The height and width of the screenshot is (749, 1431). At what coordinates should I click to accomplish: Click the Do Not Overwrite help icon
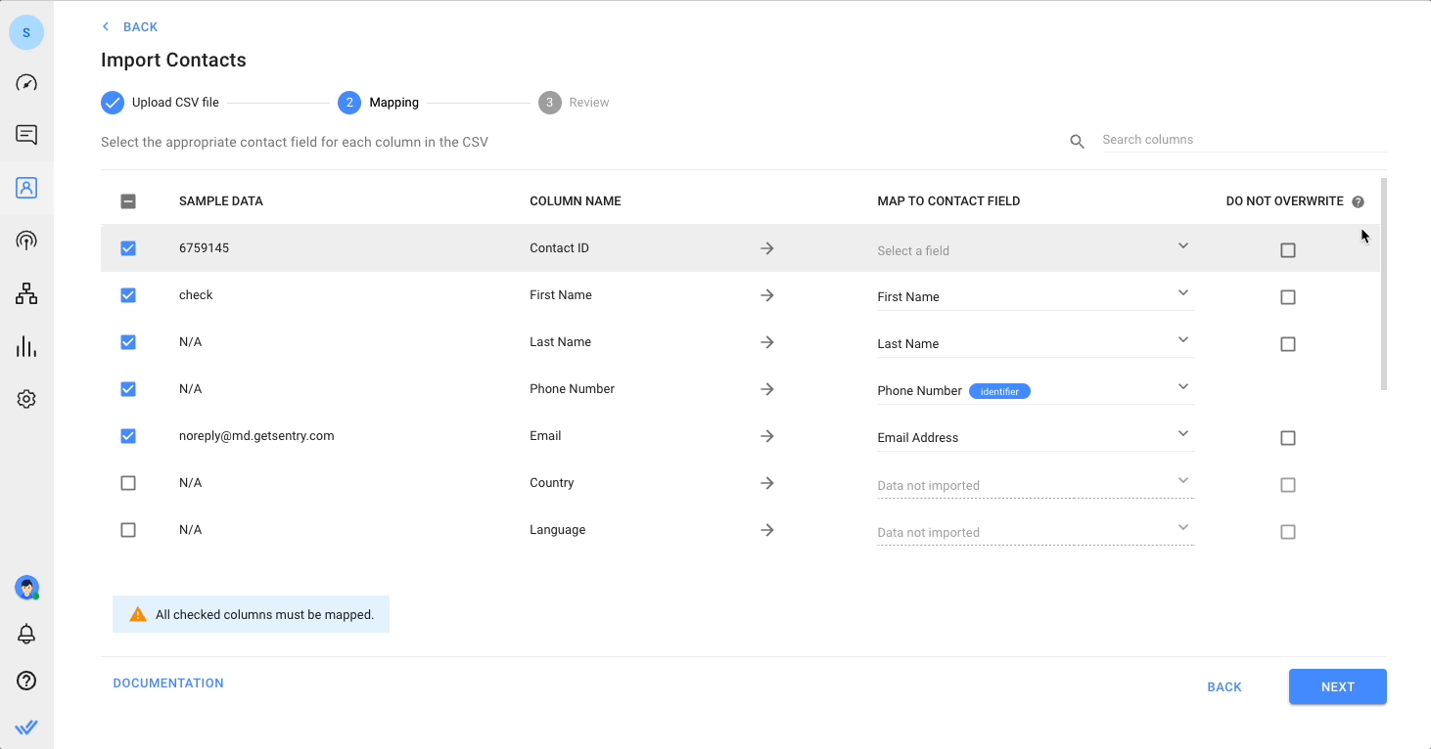(1358, 202)
